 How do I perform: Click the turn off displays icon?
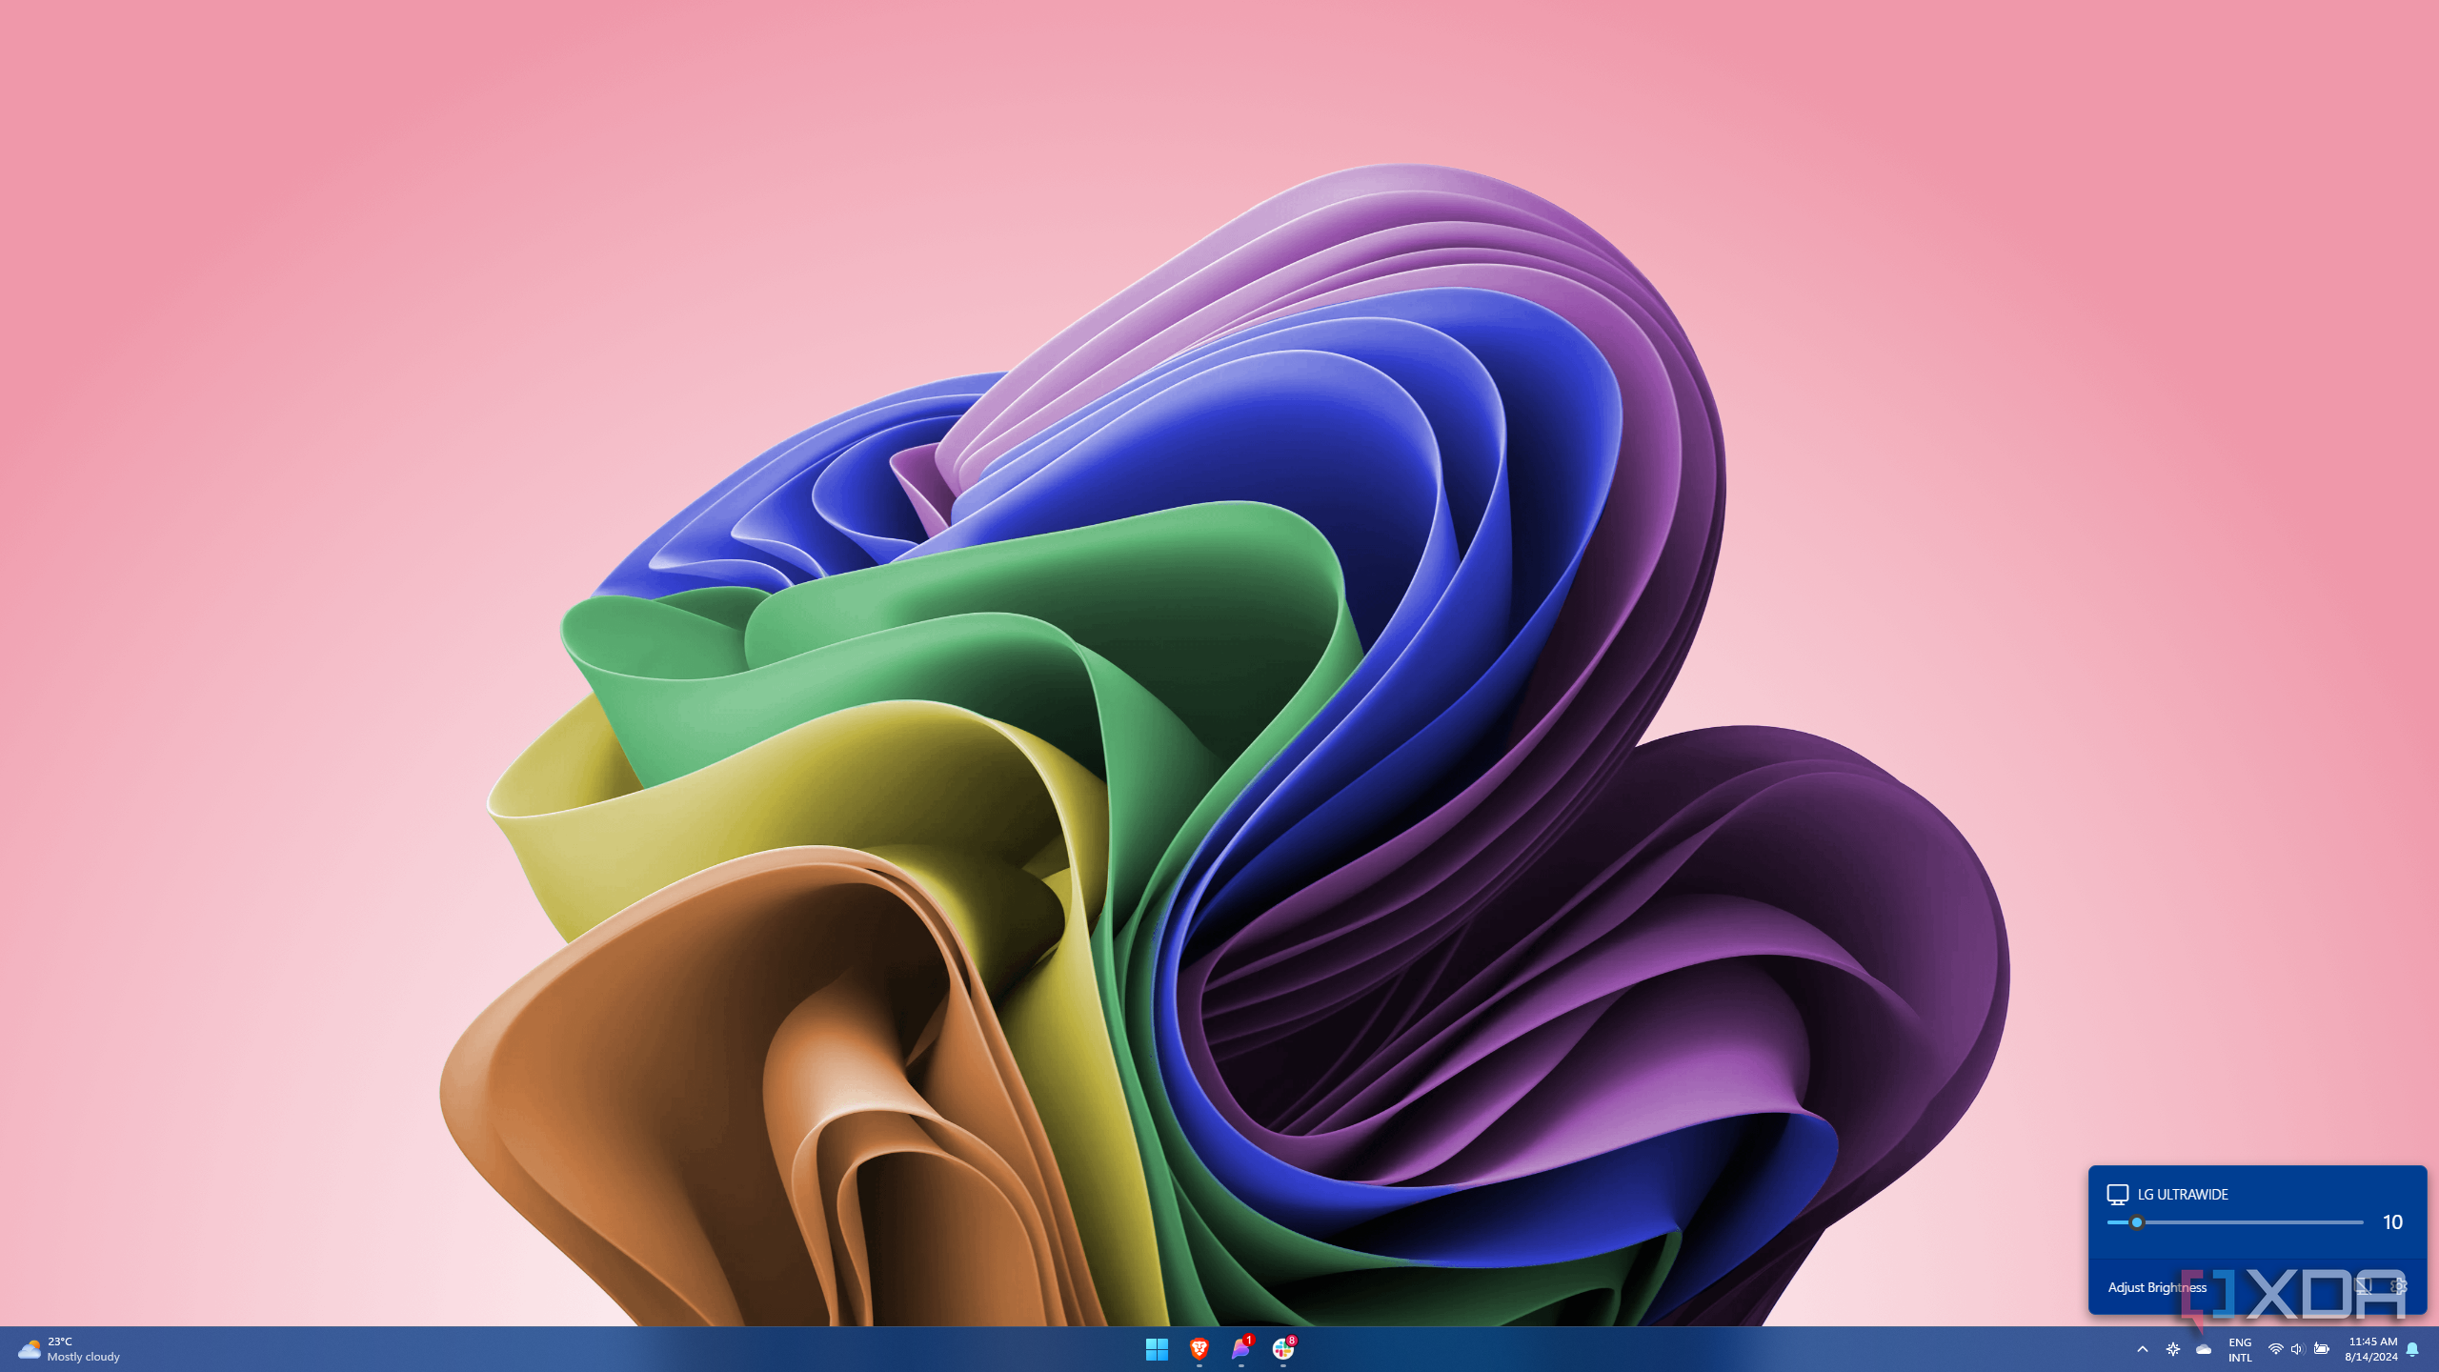click(2363, 1286)
